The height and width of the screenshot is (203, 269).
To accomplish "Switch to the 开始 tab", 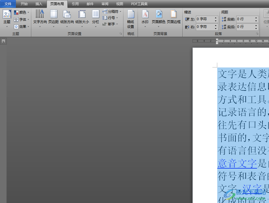I will coord(24,4).
